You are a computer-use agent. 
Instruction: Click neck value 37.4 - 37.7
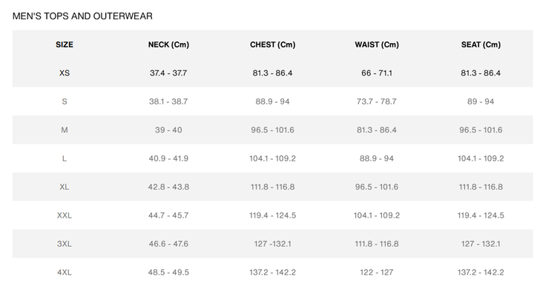(x=168, y=73)
